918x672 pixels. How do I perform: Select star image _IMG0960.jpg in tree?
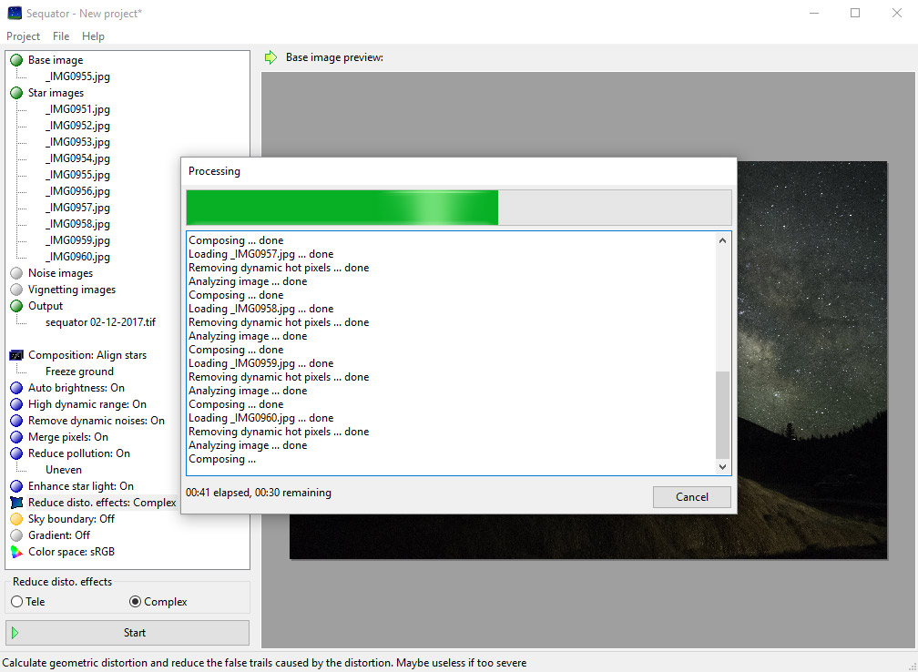(x=78, y=257)
